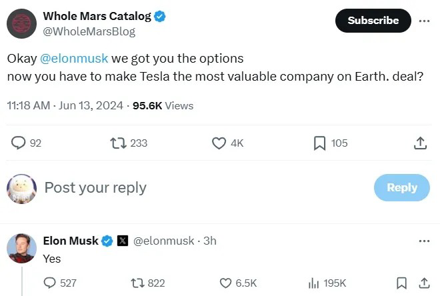Like Elon Musk's 'Yes' reply

click(x=225, y=283)
